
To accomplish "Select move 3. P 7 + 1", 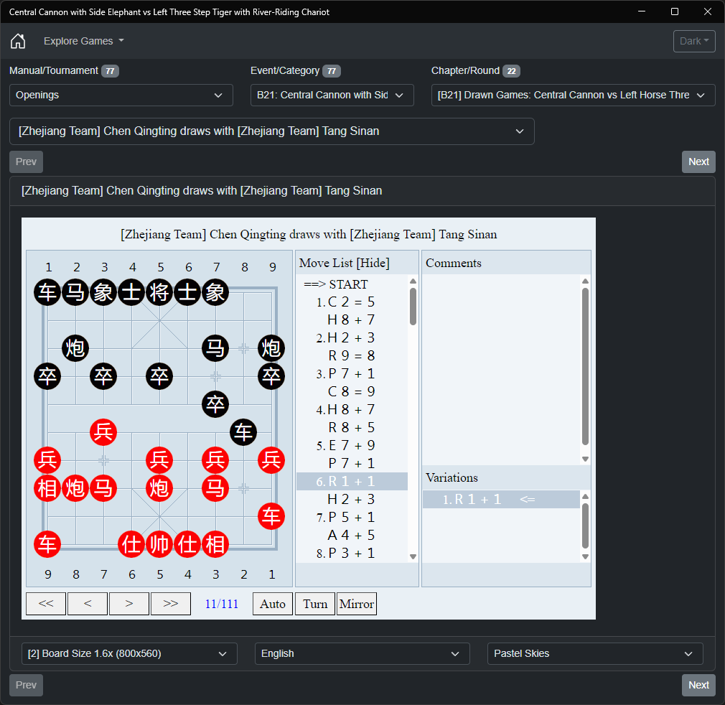I will [x=352, y=374].
